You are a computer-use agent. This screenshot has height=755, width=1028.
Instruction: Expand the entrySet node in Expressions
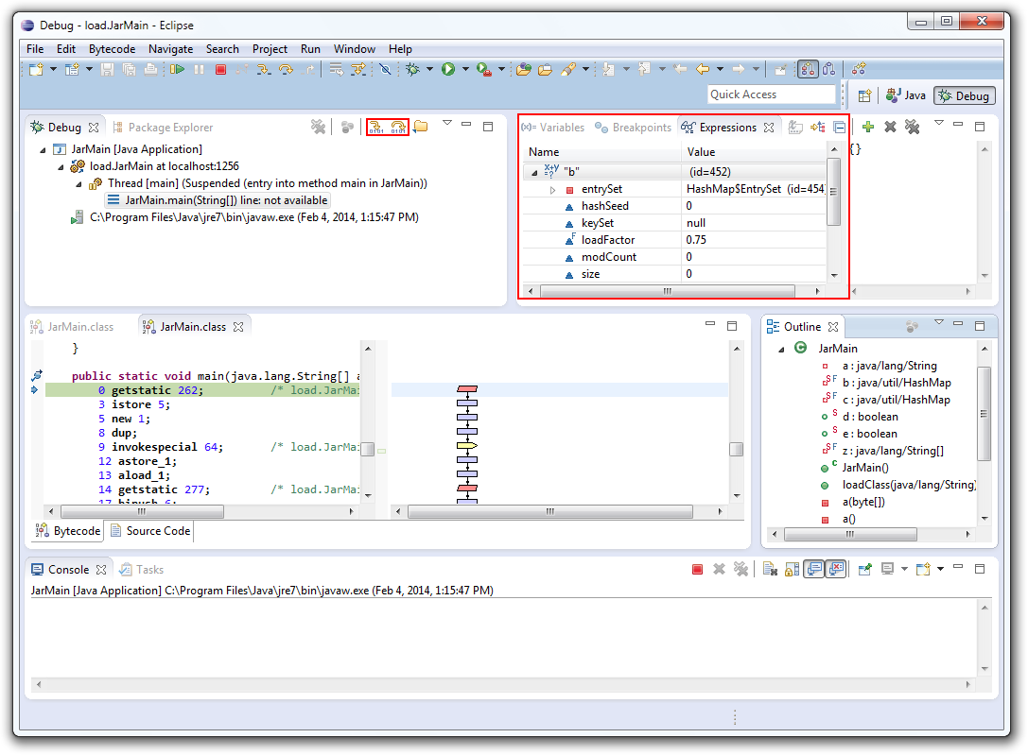(x=553, y=189)
